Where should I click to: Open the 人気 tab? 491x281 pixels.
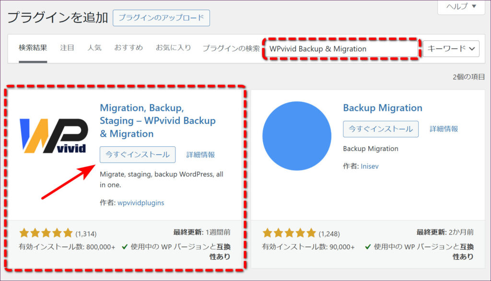click(94, 48)
